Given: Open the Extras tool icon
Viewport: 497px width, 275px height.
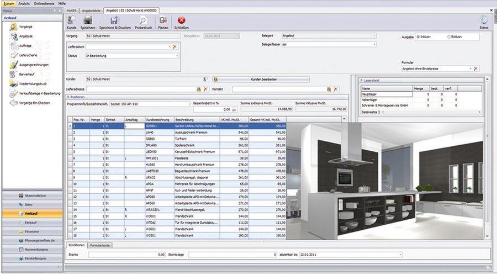Looking at the screenshot, I should click(x=484, y=21).
